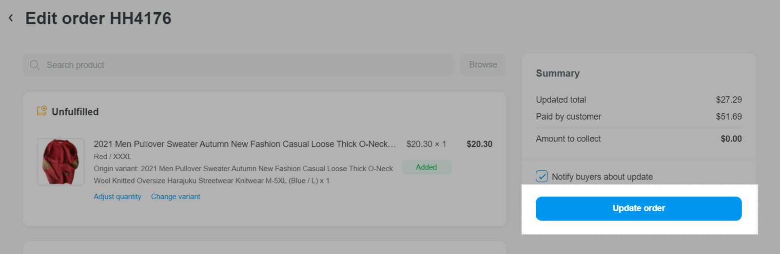Viewport: 780px width, 254px height.
Task: Click the Unfulfilled section heading
Action: click(x=75, y=112)
